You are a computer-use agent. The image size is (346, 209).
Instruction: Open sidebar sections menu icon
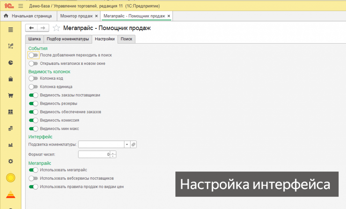pyautogui.click(x=10, y=29)
